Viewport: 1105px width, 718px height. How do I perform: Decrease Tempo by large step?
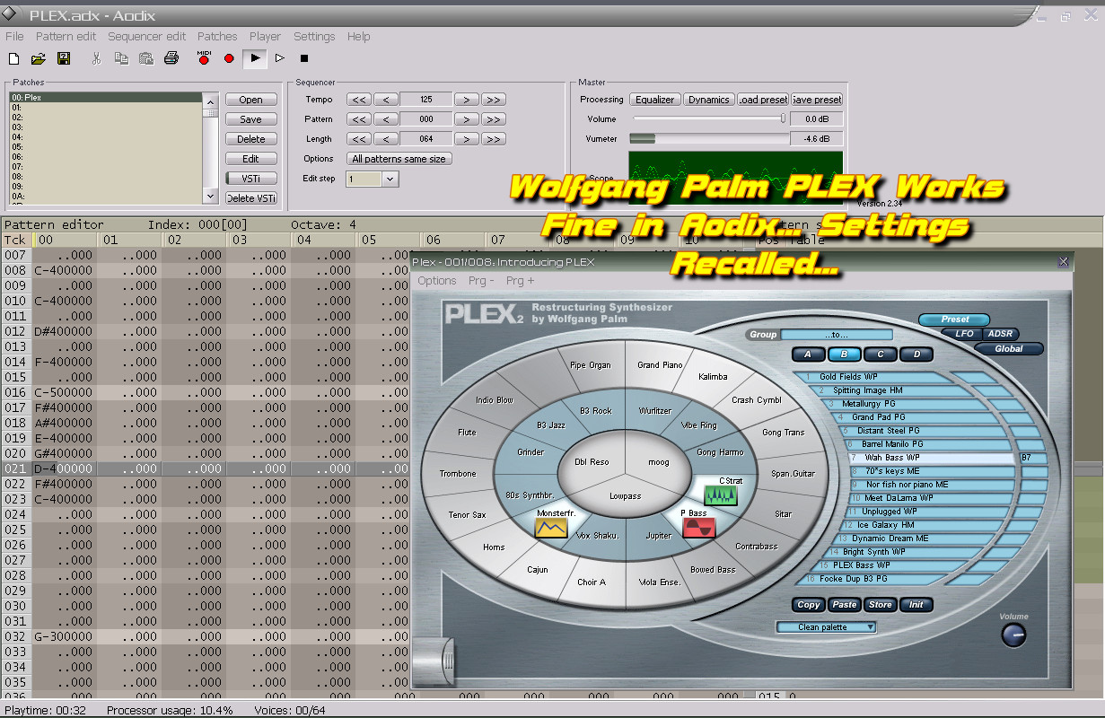pyautogui.click(x=359, y=100)
